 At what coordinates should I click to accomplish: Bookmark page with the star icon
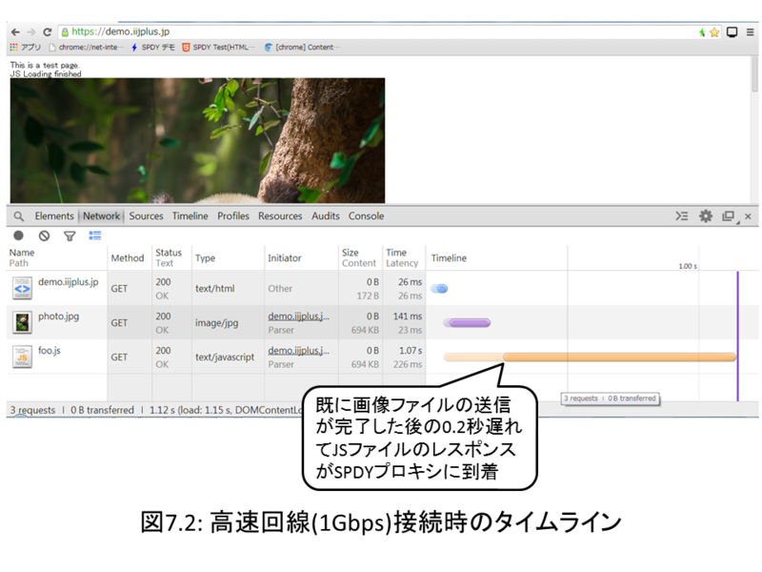click(x=713, y=32)
